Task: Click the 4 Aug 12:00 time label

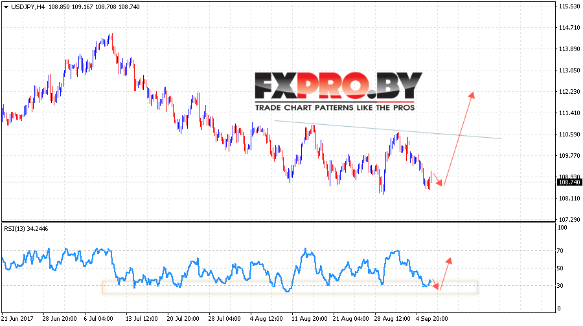Action: tap(266, 319)
